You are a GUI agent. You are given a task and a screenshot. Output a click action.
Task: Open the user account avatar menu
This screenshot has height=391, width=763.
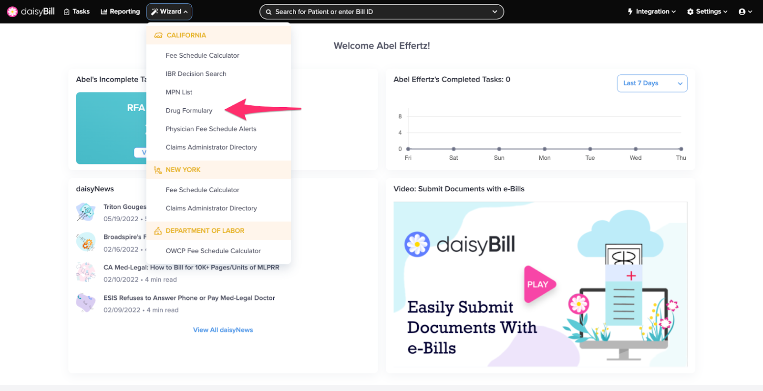click(x=745, y=11)
